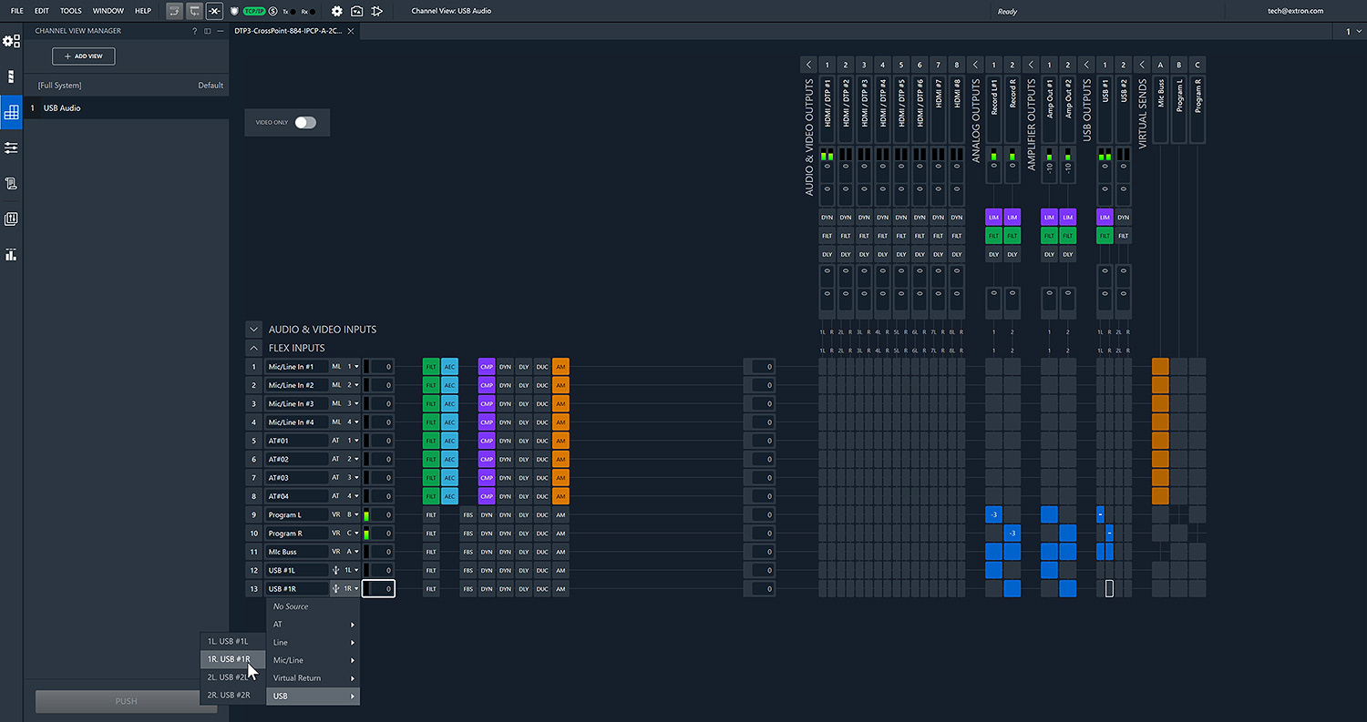Expand the AUDIO & VIDEO INPUTS section

point(253,329)
